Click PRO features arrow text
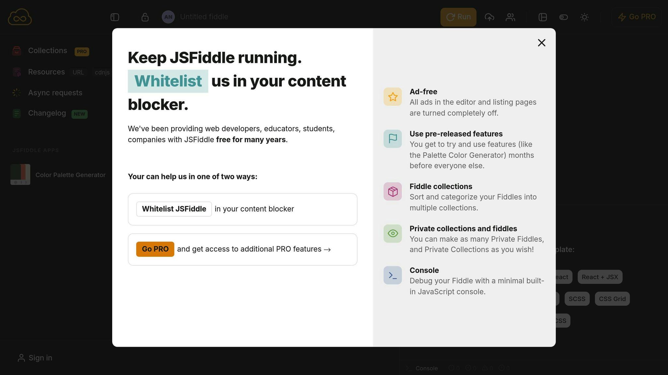The image size is (668, 375). tap(254, 249)
